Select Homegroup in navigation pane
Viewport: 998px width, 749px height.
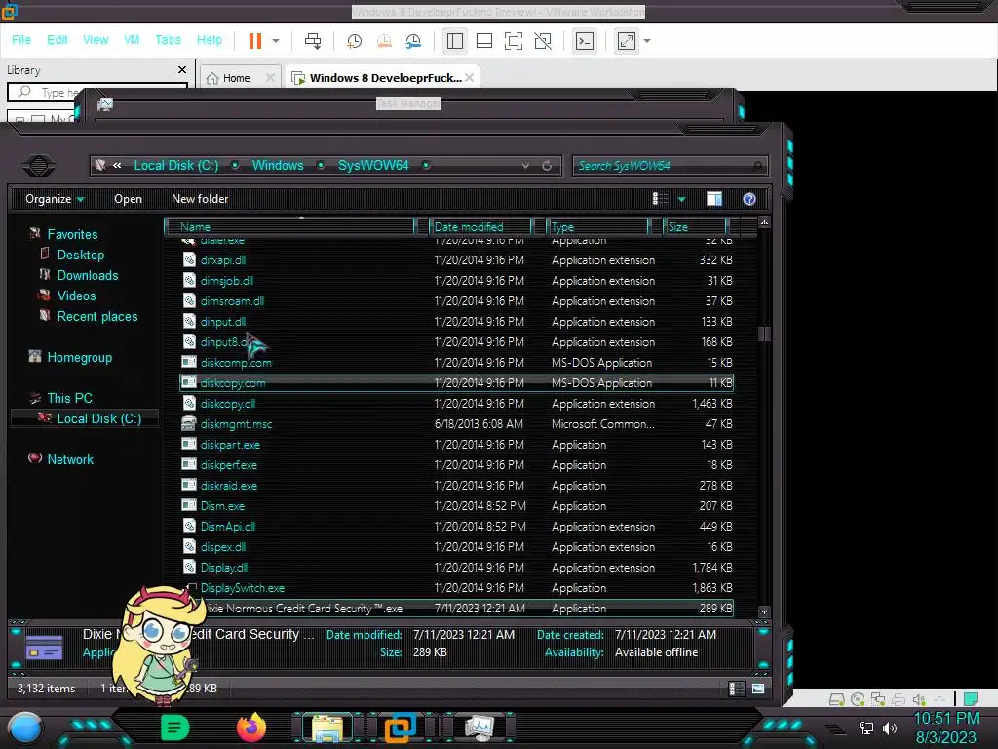click(x=79, y=357)
